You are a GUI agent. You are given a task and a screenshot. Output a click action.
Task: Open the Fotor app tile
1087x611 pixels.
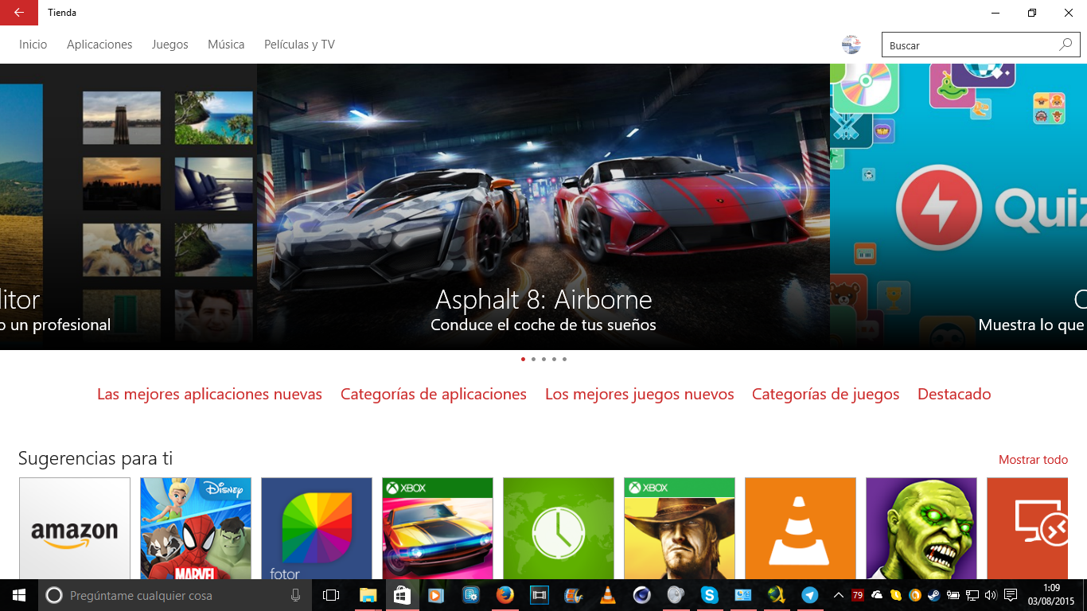coord(317,528)
